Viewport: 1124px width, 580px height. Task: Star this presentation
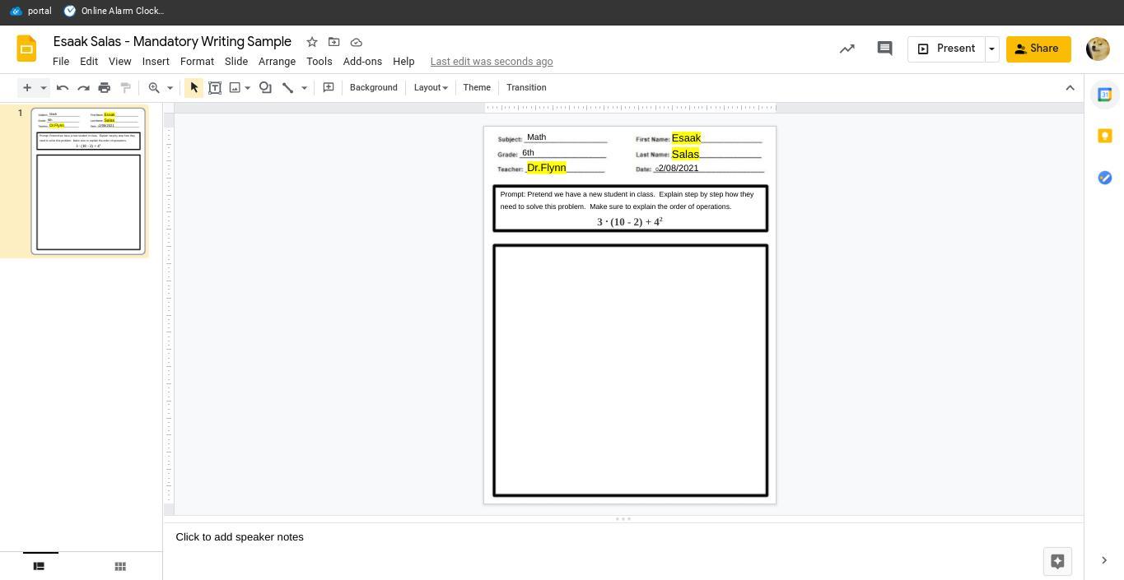click(312, 42)
